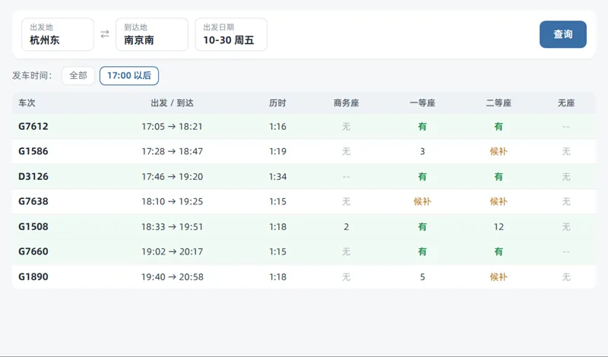Click the 历时 column header
This screenshot has height=357, width=608.
(277, 103)
